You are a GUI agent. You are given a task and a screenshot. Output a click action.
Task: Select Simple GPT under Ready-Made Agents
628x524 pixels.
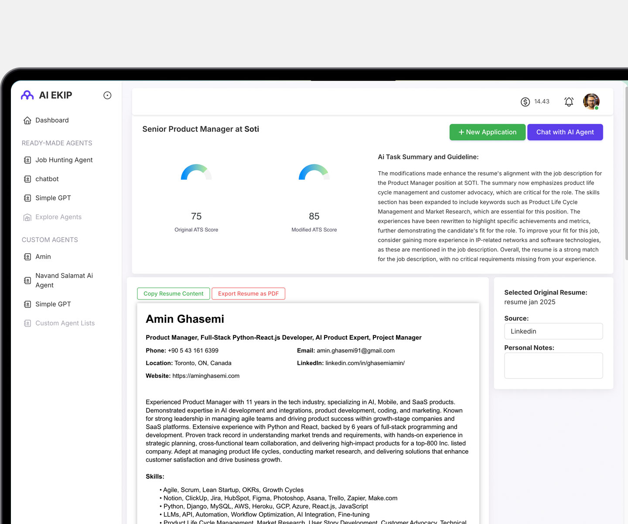(53, 198)
